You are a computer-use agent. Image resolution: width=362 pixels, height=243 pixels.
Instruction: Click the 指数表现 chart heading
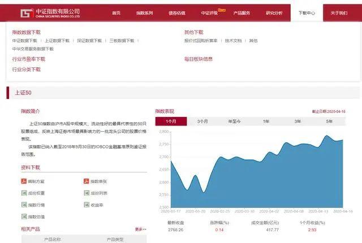pyautogui.click(x=165, y=111)
